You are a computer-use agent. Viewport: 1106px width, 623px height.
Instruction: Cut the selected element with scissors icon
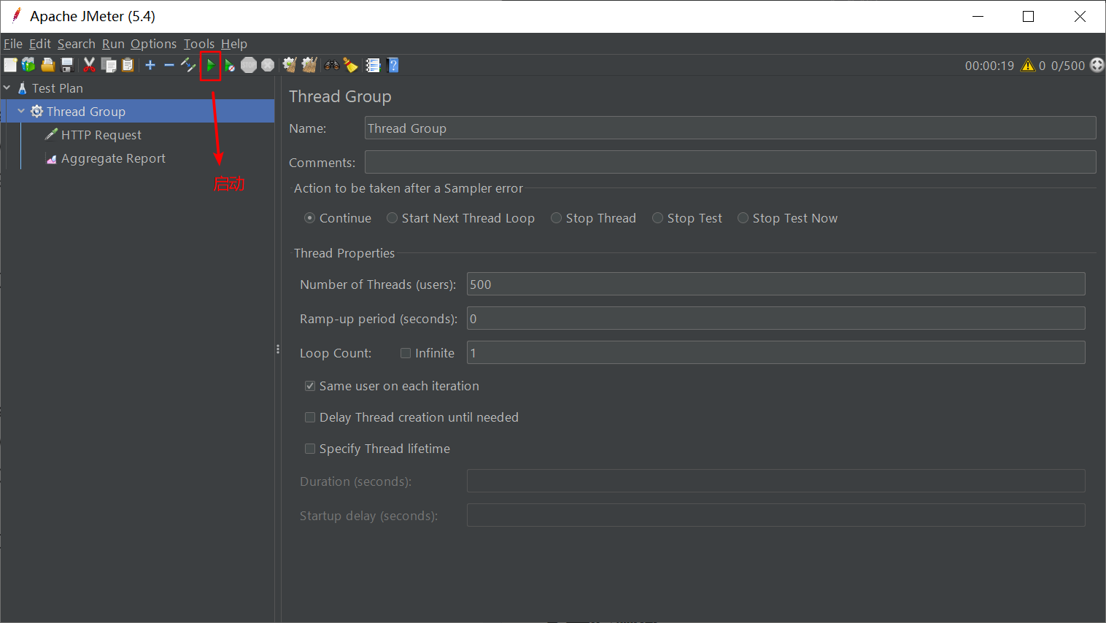90,66
